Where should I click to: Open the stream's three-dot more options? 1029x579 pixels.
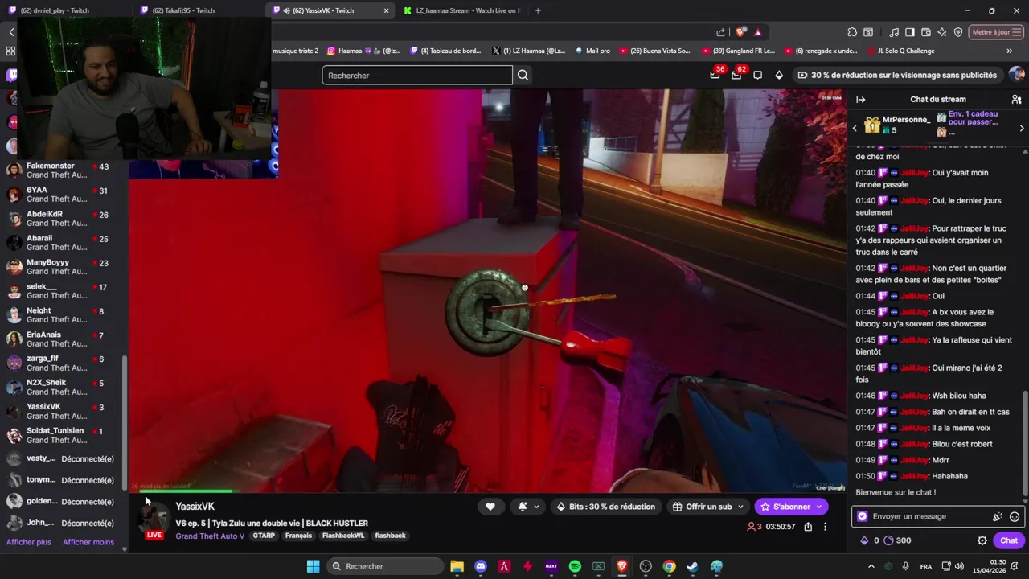click(x=825, y=527)
